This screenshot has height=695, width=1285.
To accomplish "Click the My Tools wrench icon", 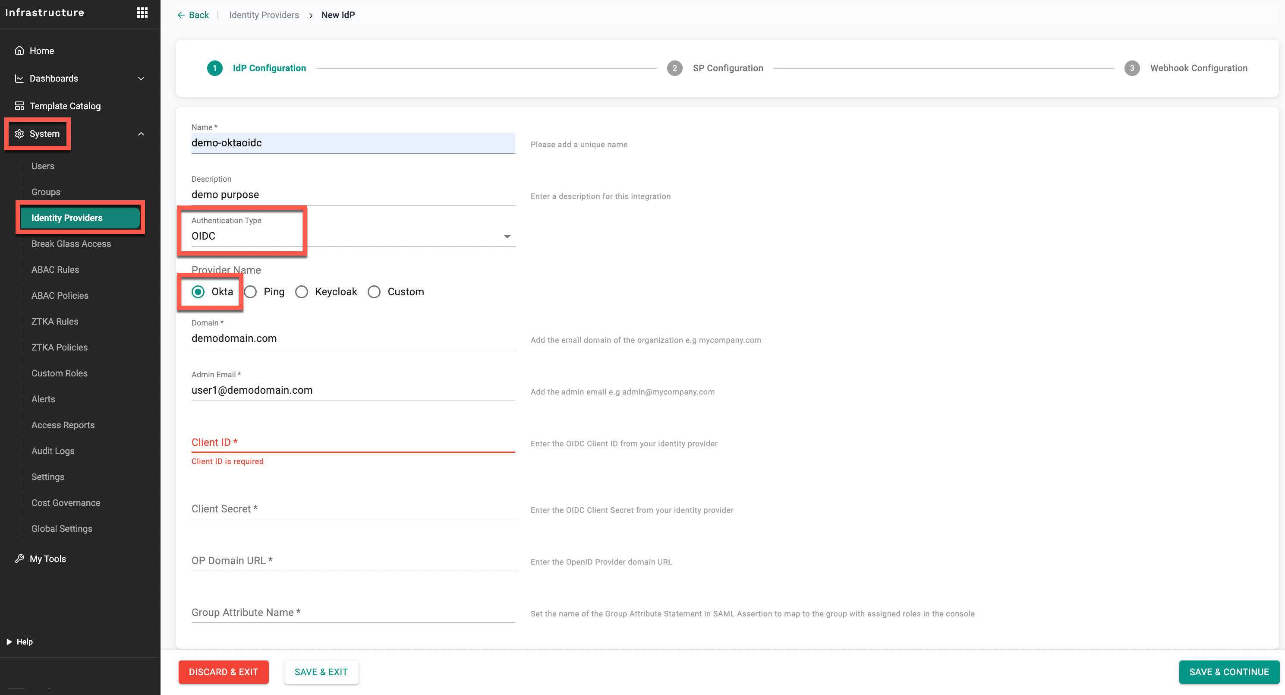I will 19,558.
